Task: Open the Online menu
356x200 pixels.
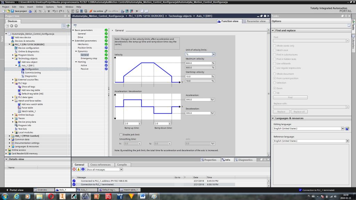Action: tap(39, 7)
